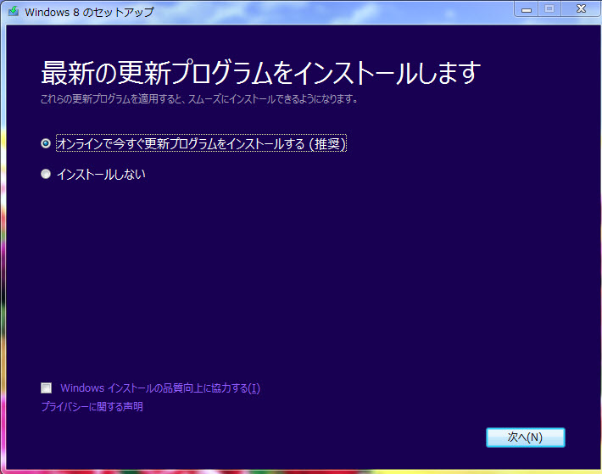This screenshot has height=474, width=602.
Task: Open the プライバシーに関する声明 link
Action: pyautogui.click(x=92, y=406)
